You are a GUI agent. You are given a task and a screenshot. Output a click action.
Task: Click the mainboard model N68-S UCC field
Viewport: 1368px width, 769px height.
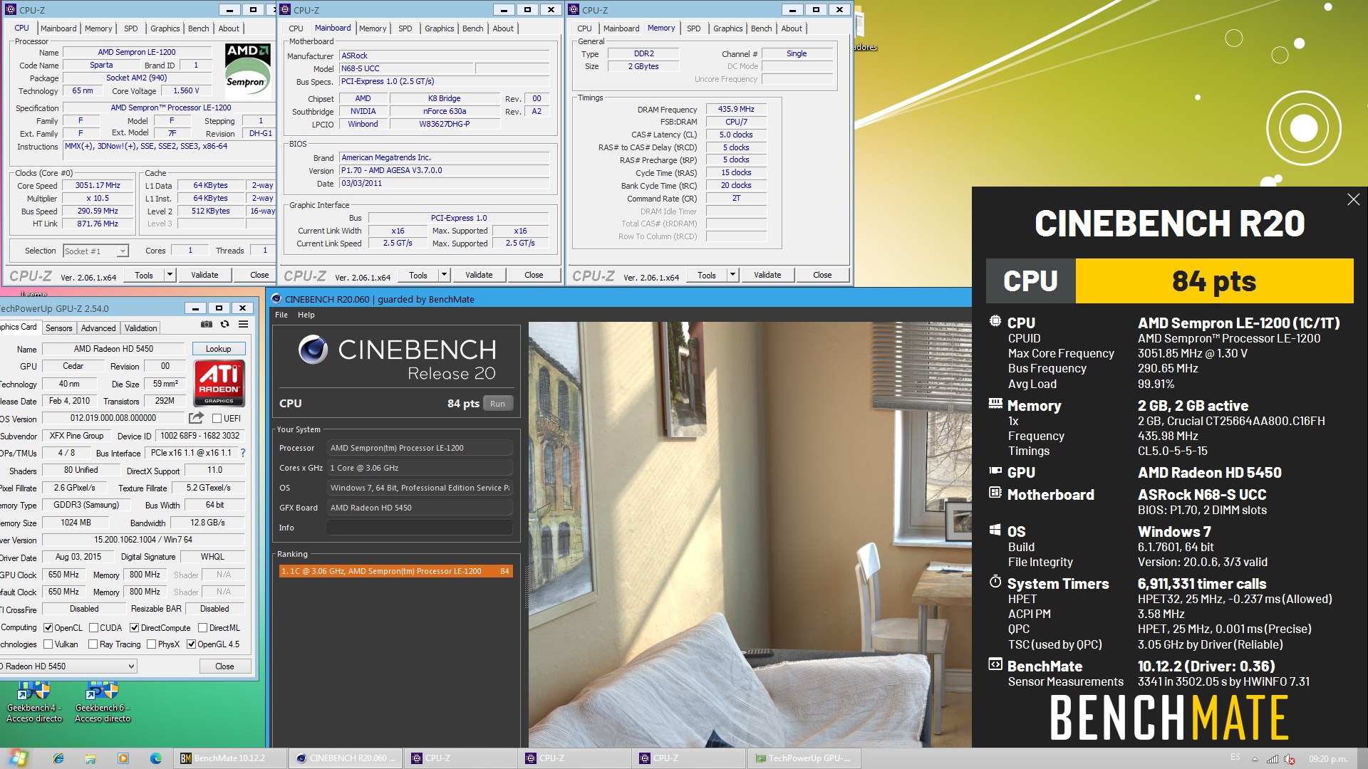(406, 69)
